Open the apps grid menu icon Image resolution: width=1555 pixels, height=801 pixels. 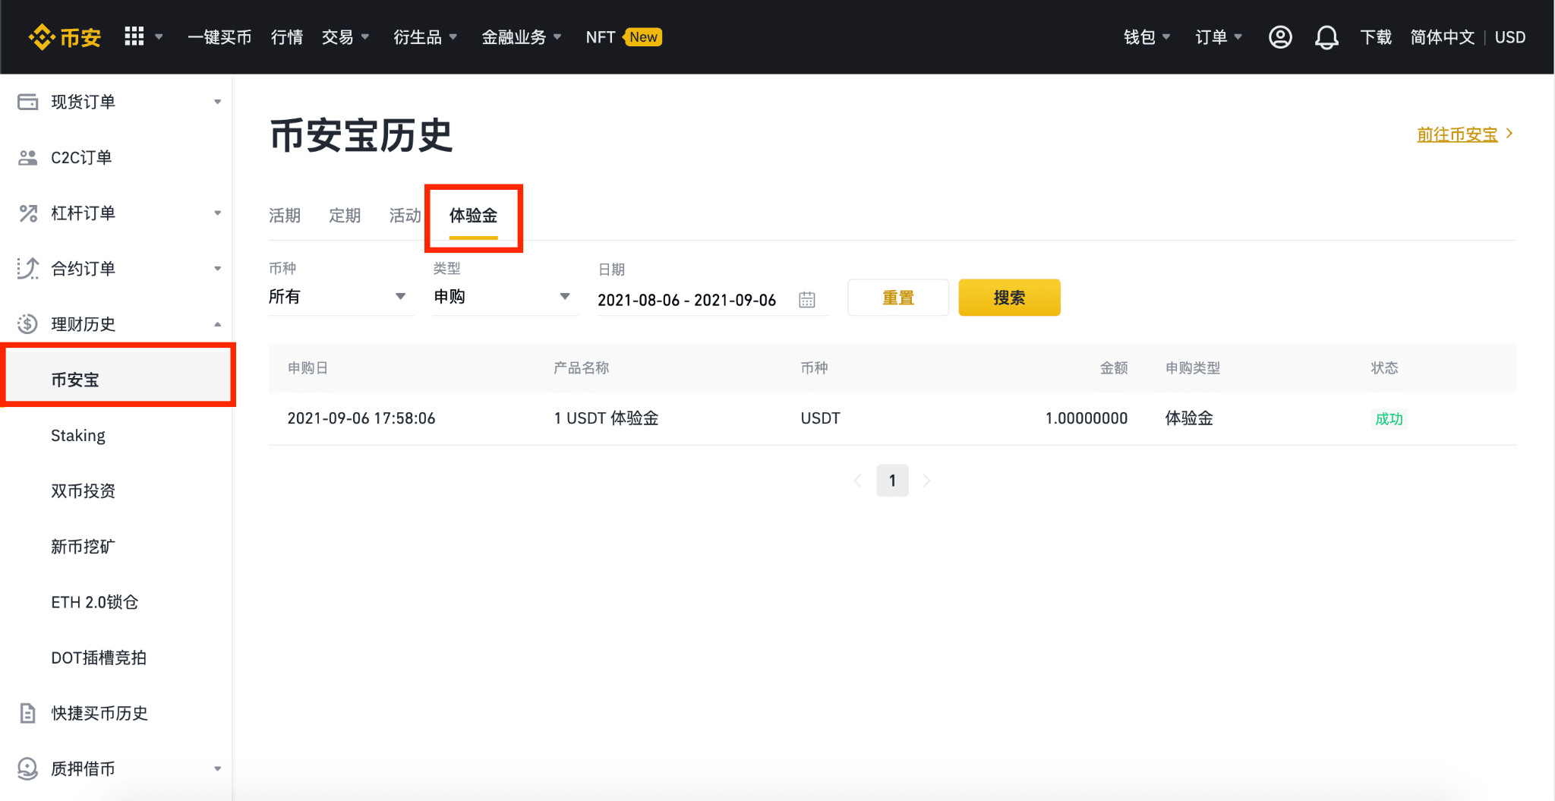pyautogui.click(x=134, y=36)
